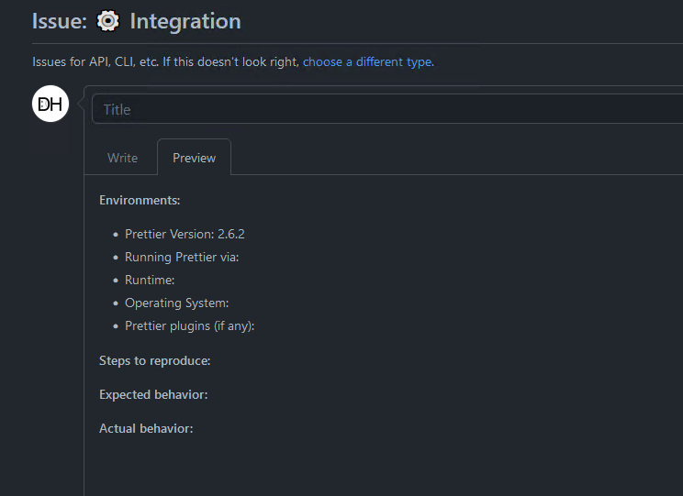Click the 'Operating System:' list item

(177, 303)
